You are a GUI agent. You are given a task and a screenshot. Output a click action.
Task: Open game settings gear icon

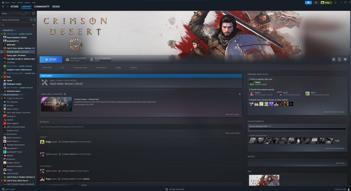pos(334,59)
